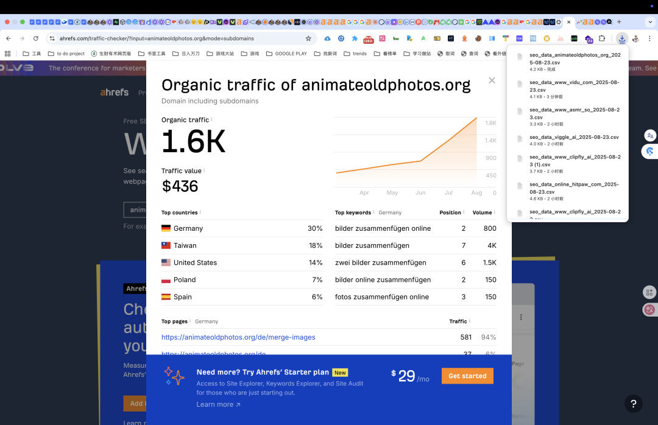Click the address bar URL field
The image size is (658, 425).
180,38
